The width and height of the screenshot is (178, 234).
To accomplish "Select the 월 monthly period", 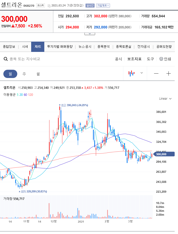I will [x=38, y=74].
